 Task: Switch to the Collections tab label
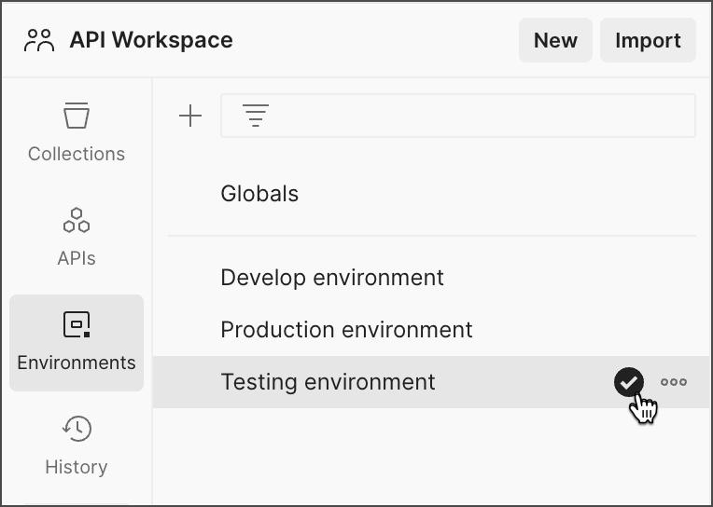77,154
